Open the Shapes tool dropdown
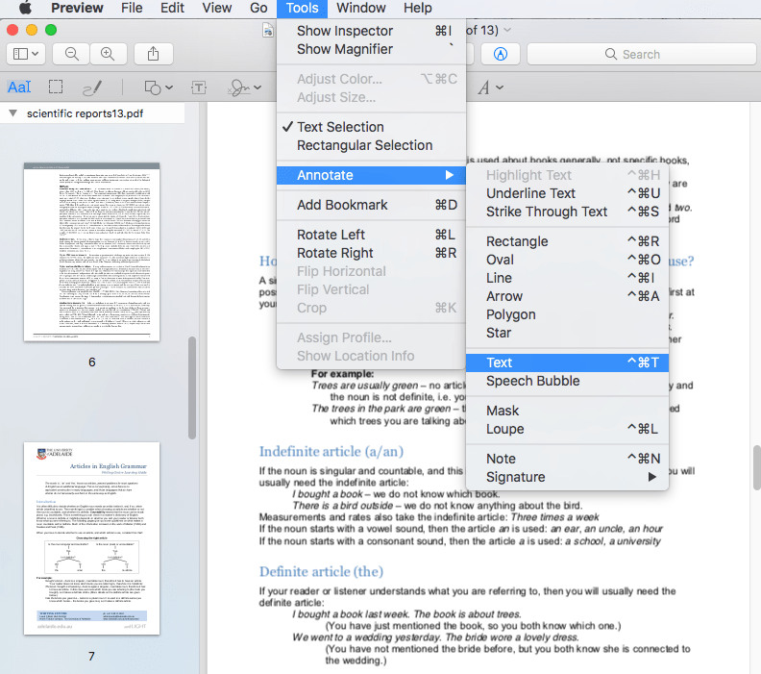 158,87
